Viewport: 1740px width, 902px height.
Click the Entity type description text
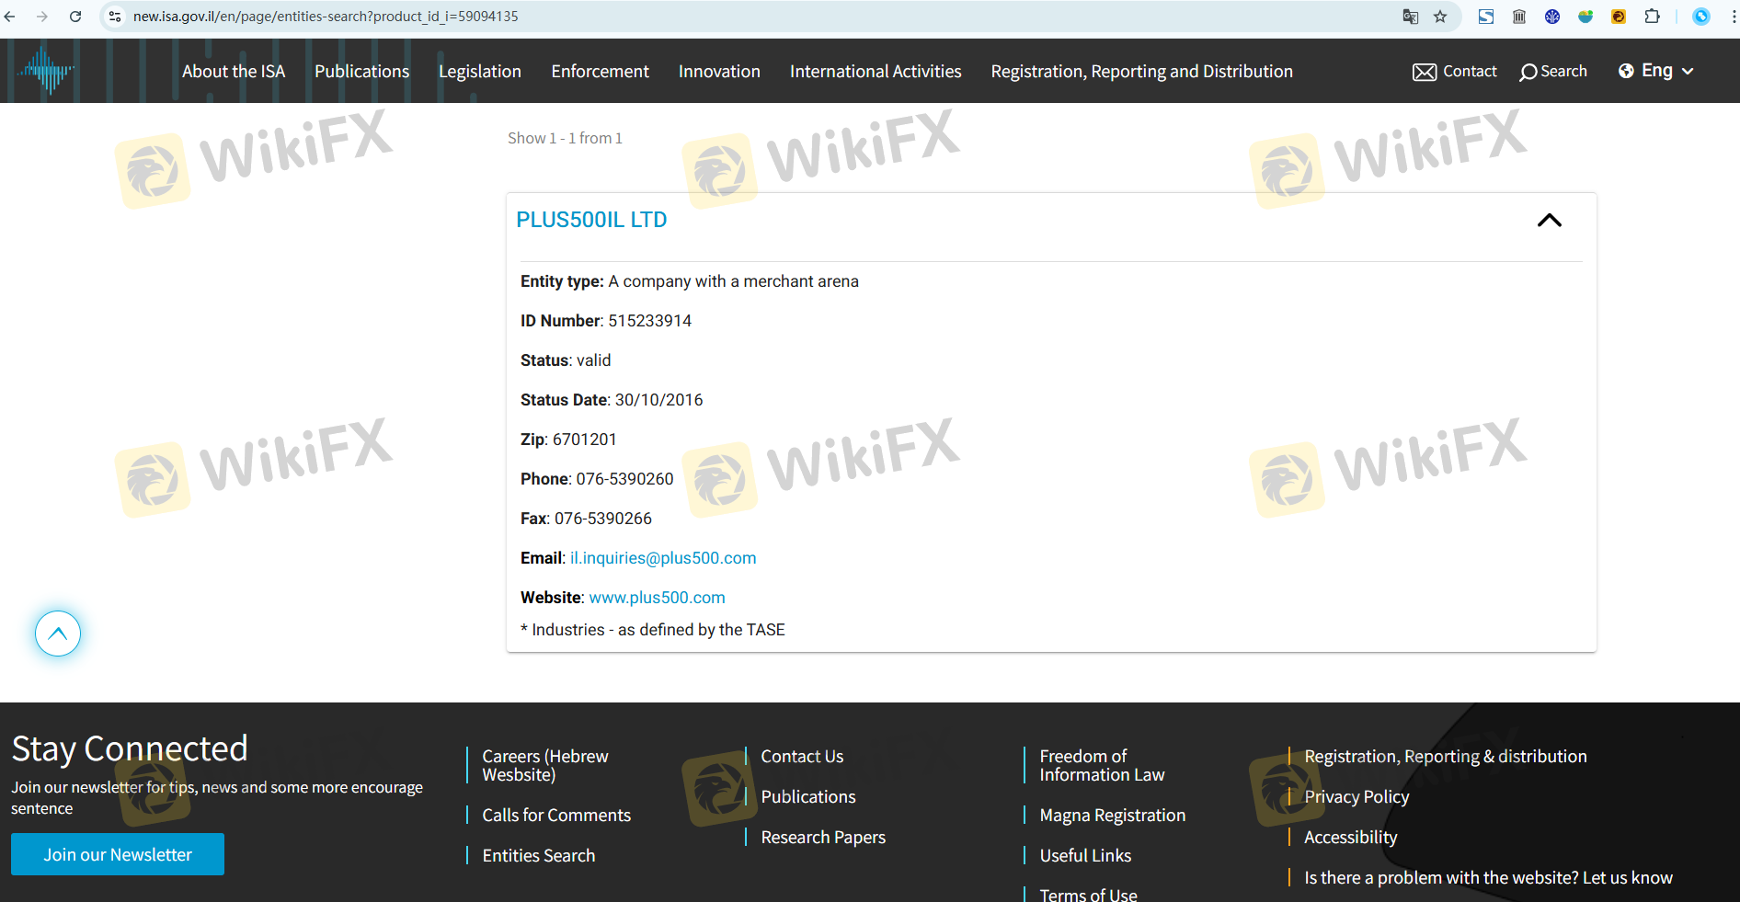tap(690, 281)
